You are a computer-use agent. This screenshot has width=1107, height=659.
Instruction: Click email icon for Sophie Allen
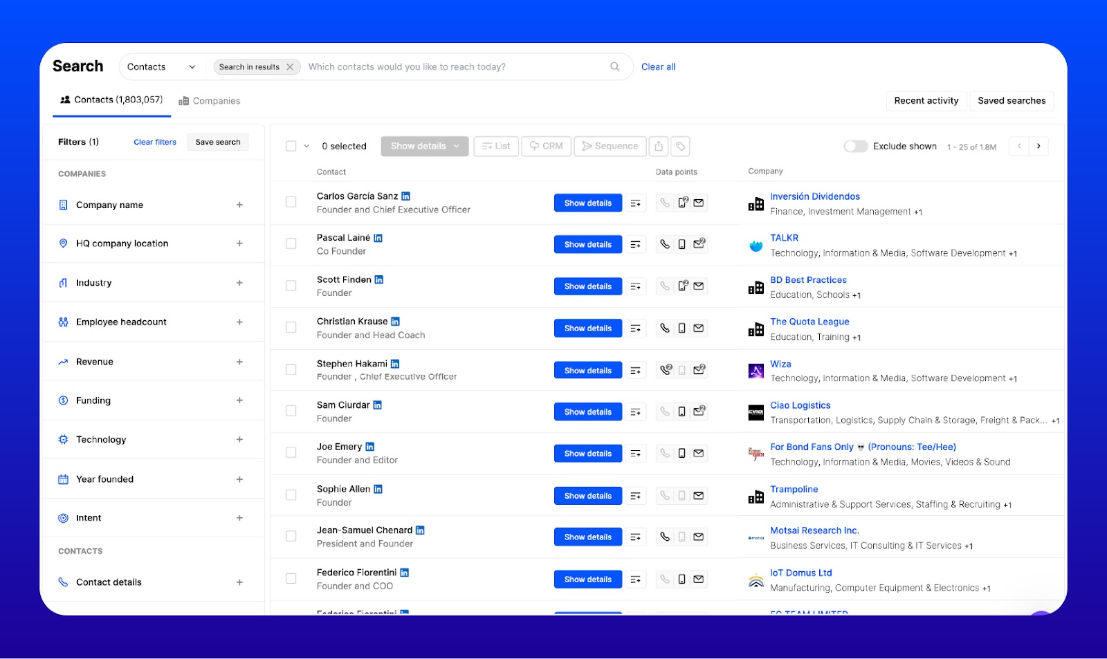pyautogui.click(x=699, y=496)
